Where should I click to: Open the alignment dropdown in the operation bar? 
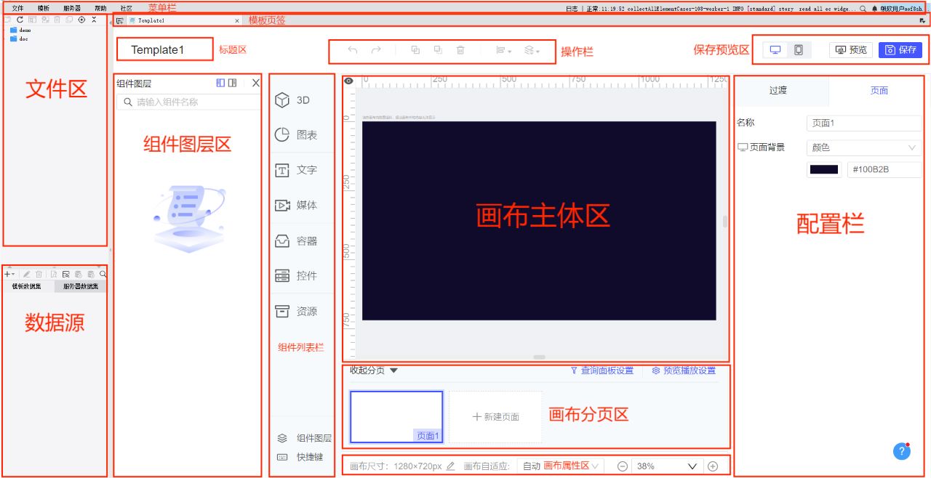(x=502, y=49)
